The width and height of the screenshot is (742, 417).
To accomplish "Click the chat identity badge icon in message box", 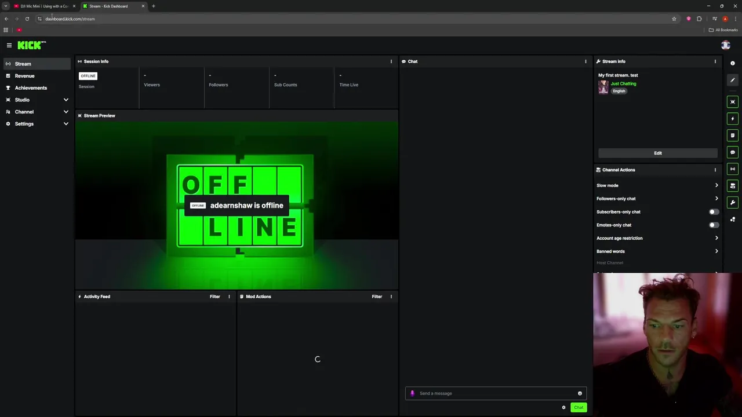I will point(412,393).
